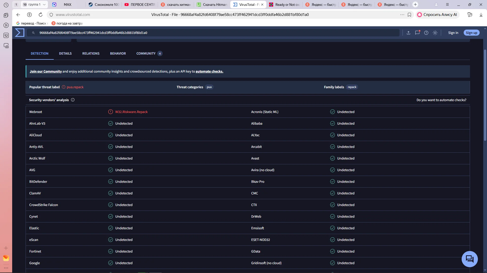Toggle the light/dark theme sun icon
This screenshot has width=487, height=273.
[435, 33]
